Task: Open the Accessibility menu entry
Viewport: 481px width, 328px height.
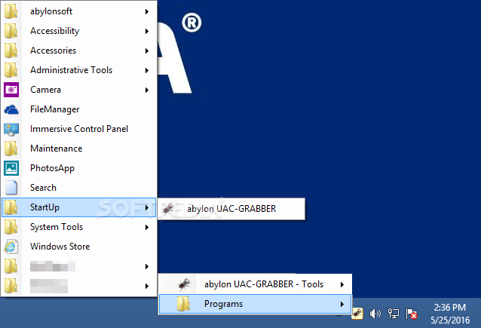Action: [79, 31]
